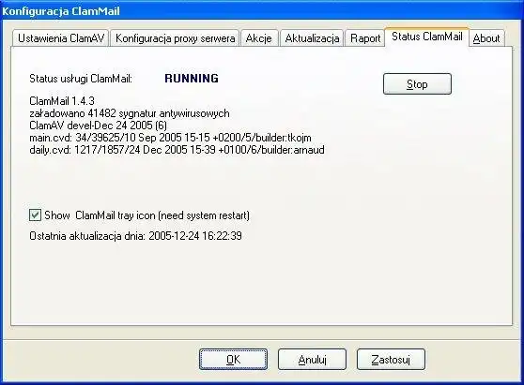The height and width of the screenshot is (385, 524).
Task: Click the 'ClamMail 1.4.3' version line
Action: tap(62, 101)
